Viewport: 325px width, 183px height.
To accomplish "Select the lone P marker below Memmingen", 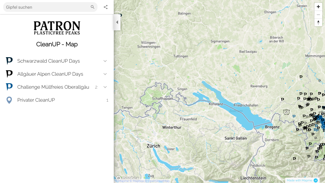I will tap(301, 77).
